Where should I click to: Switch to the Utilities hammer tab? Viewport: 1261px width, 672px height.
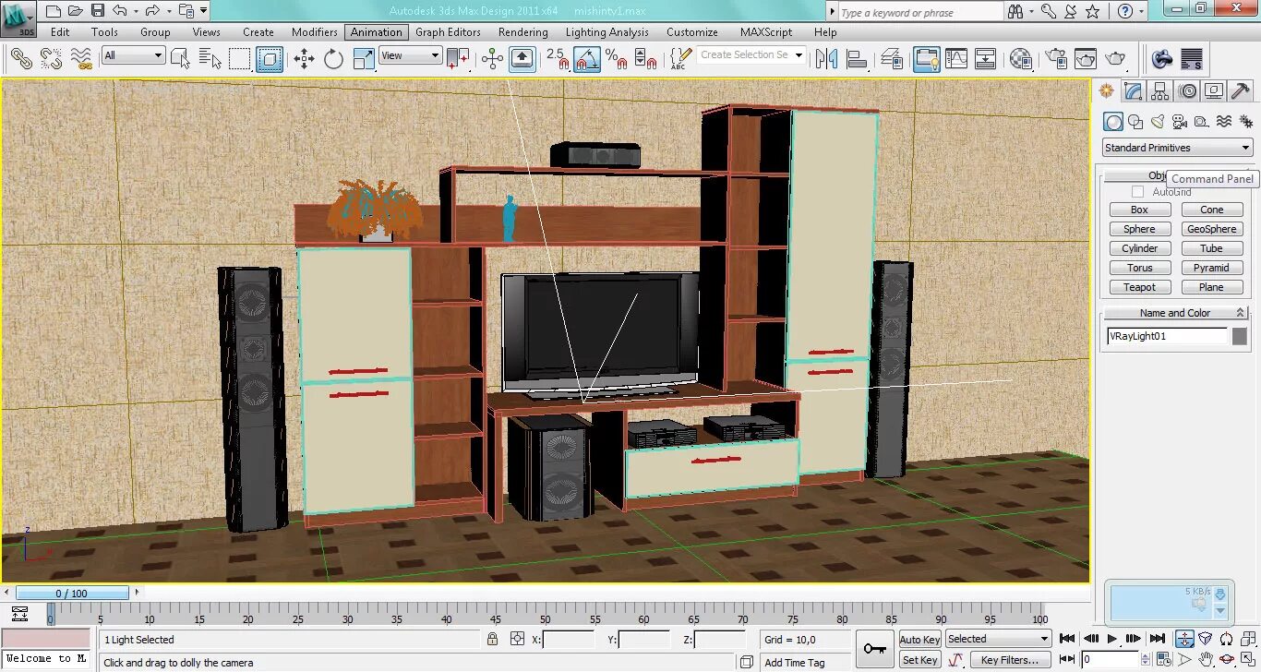(1241, 90)
